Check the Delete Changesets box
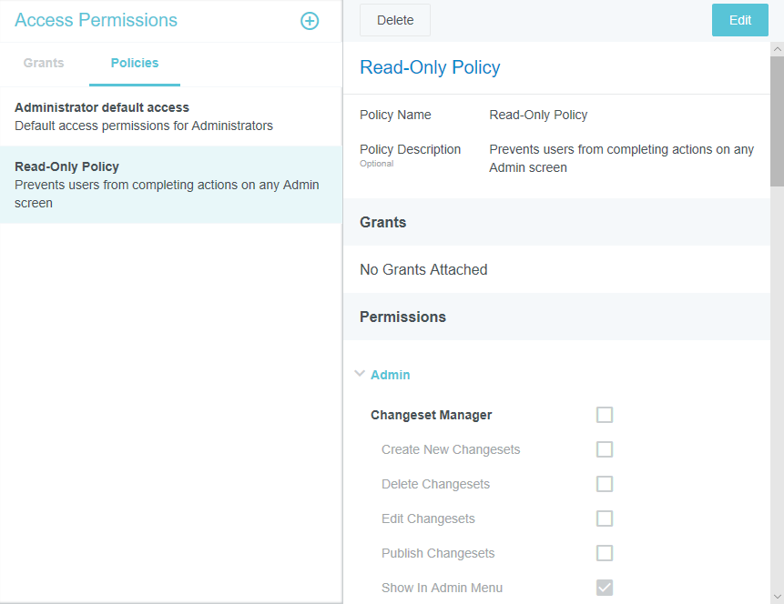 pyautogui.click(x=605, y=484)
